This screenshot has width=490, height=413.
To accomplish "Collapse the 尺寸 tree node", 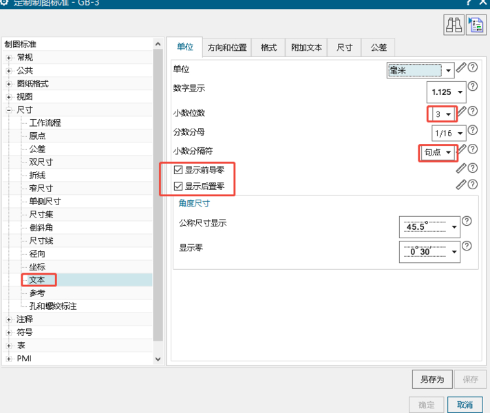I will pos(9,110).
